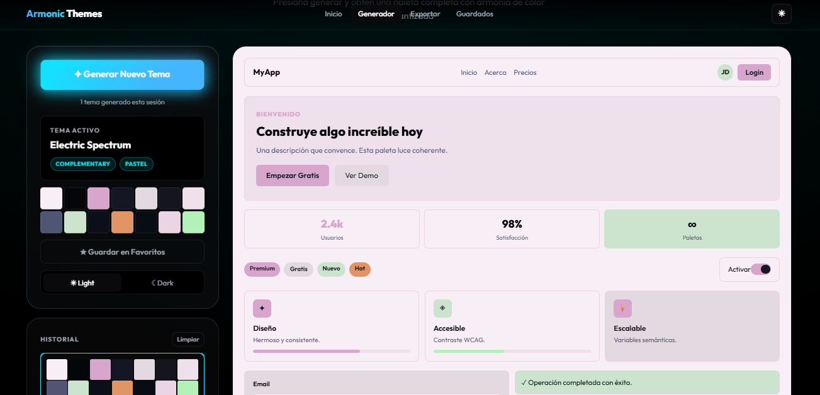Switch preview to Light mode

pyautogui.click(x=82, y=283)
